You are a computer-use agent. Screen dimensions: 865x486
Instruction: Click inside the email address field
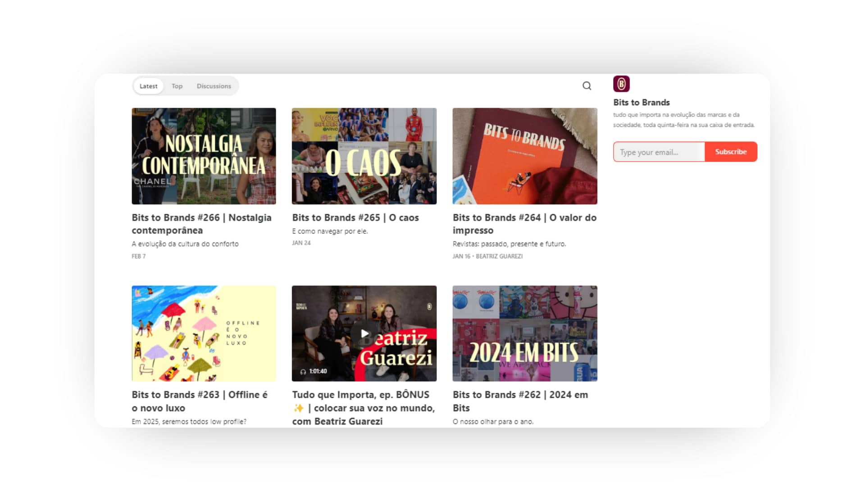pos(659,152)
